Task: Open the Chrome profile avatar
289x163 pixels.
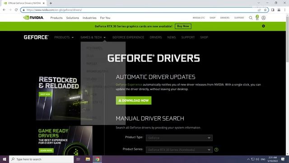Action: point(279,10)
